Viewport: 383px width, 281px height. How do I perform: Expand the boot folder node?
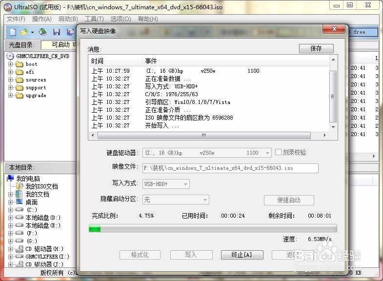(10, 64)
